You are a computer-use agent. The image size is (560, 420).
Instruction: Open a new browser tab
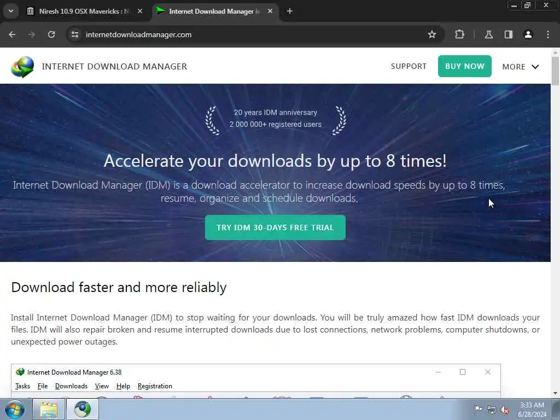290,11
